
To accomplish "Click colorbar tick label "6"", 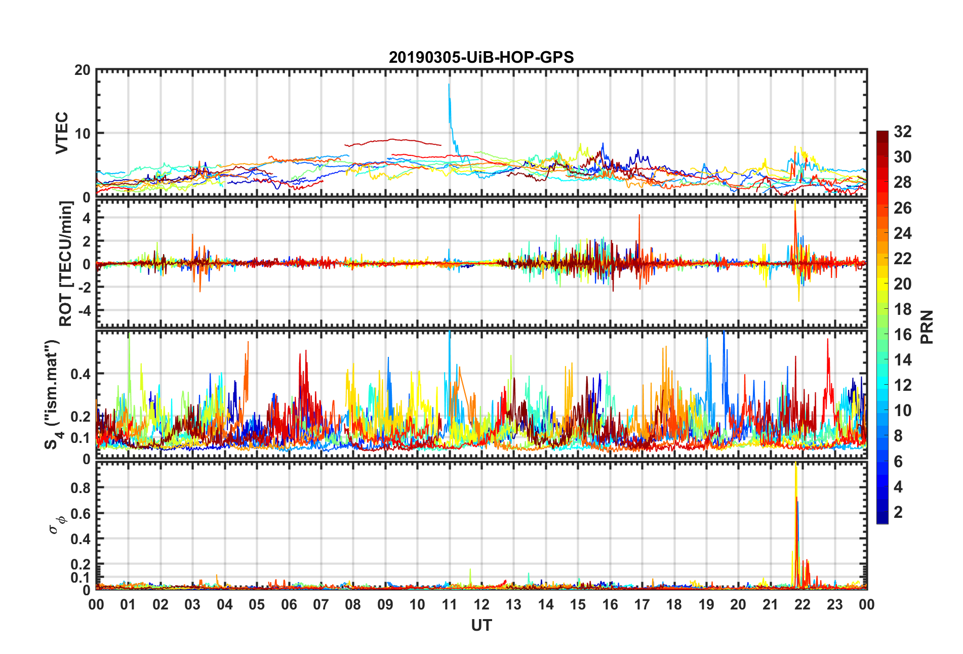I will click(898, 461).
